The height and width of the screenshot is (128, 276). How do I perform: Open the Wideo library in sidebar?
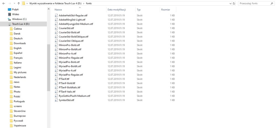click(15, 14)
